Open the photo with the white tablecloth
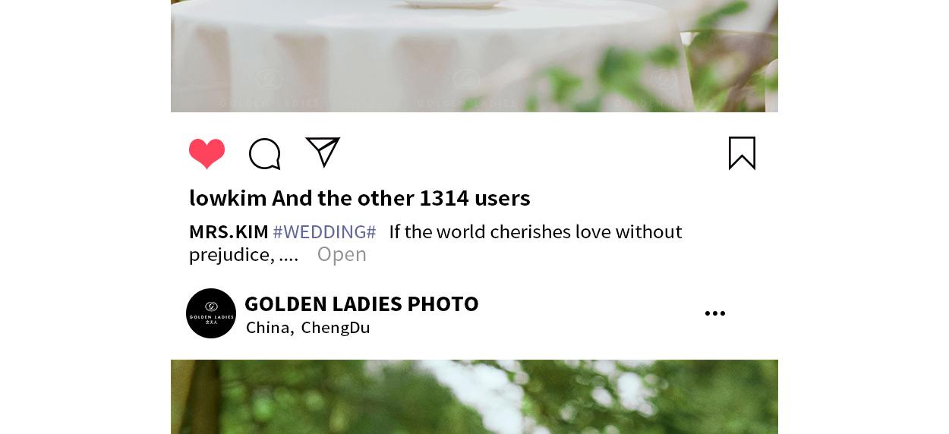949x434 pixels. tap(474, 56)
